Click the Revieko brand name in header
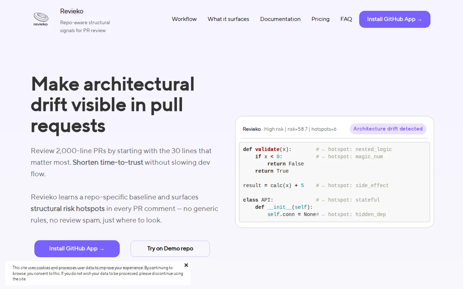The image size is (463, 289). (x=72, y=11)
